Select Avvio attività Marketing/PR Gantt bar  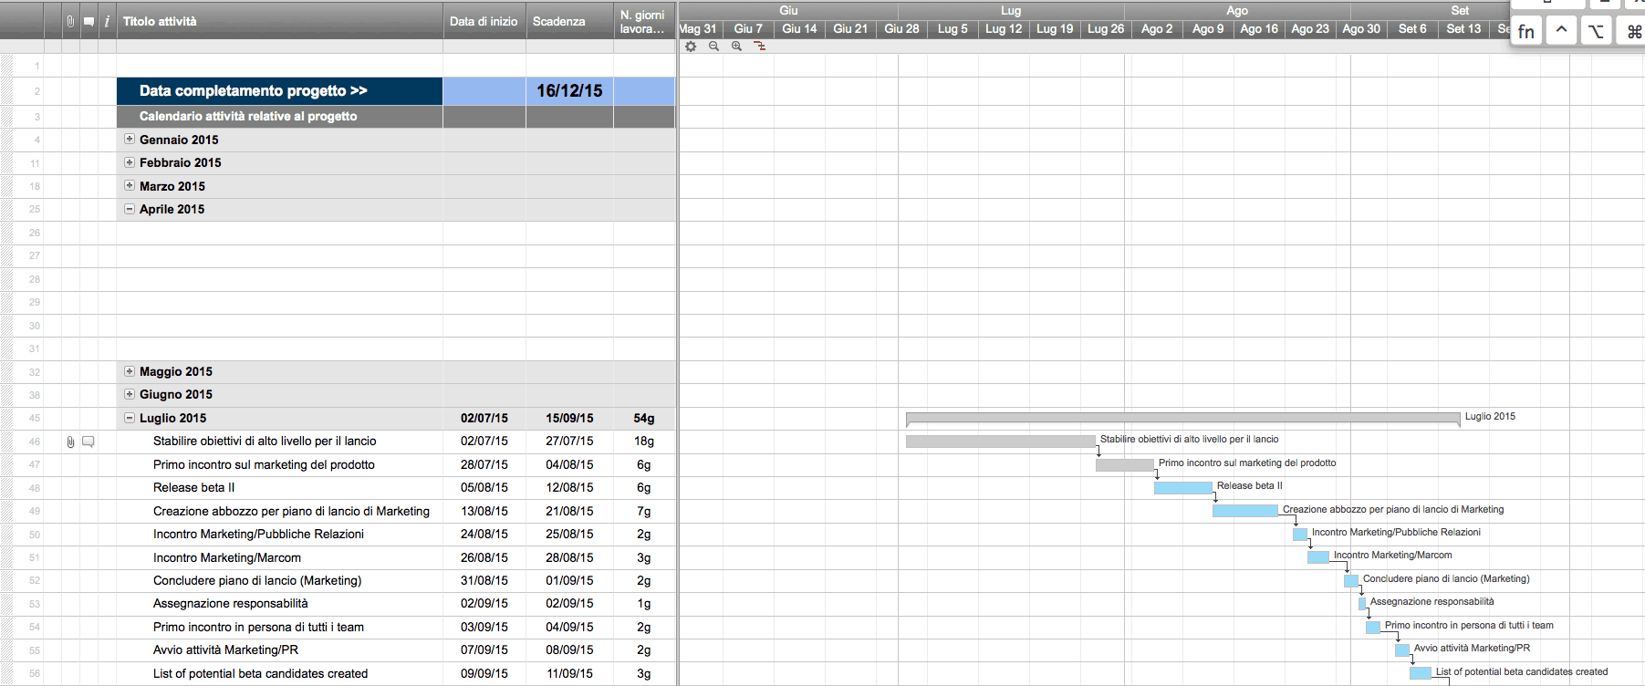1402,650
